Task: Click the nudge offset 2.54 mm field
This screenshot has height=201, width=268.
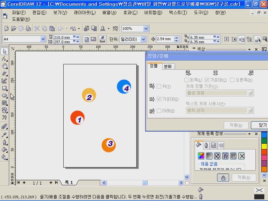Action: point(165,39)
